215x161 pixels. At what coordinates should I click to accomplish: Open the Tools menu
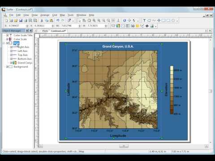tap(71, 15)
